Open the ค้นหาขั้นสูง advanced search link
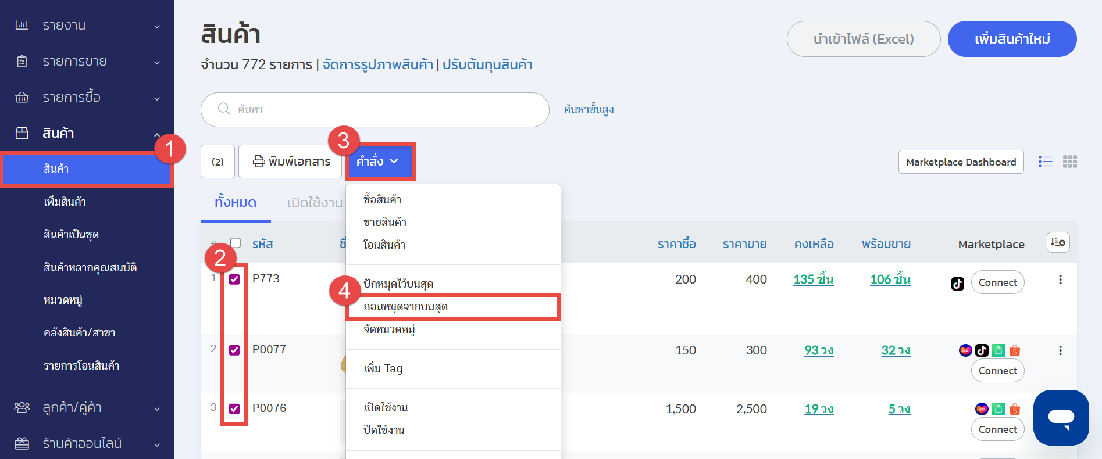This screenshot has width=1102, height=459. tap(589, 109)
